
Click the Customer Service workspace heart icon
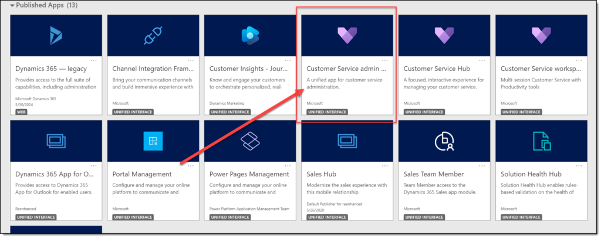(541, 36)
